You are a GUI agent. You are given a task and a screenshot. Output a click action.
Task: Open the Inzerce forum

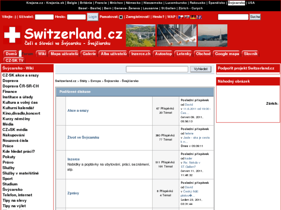tap(73, 159)
